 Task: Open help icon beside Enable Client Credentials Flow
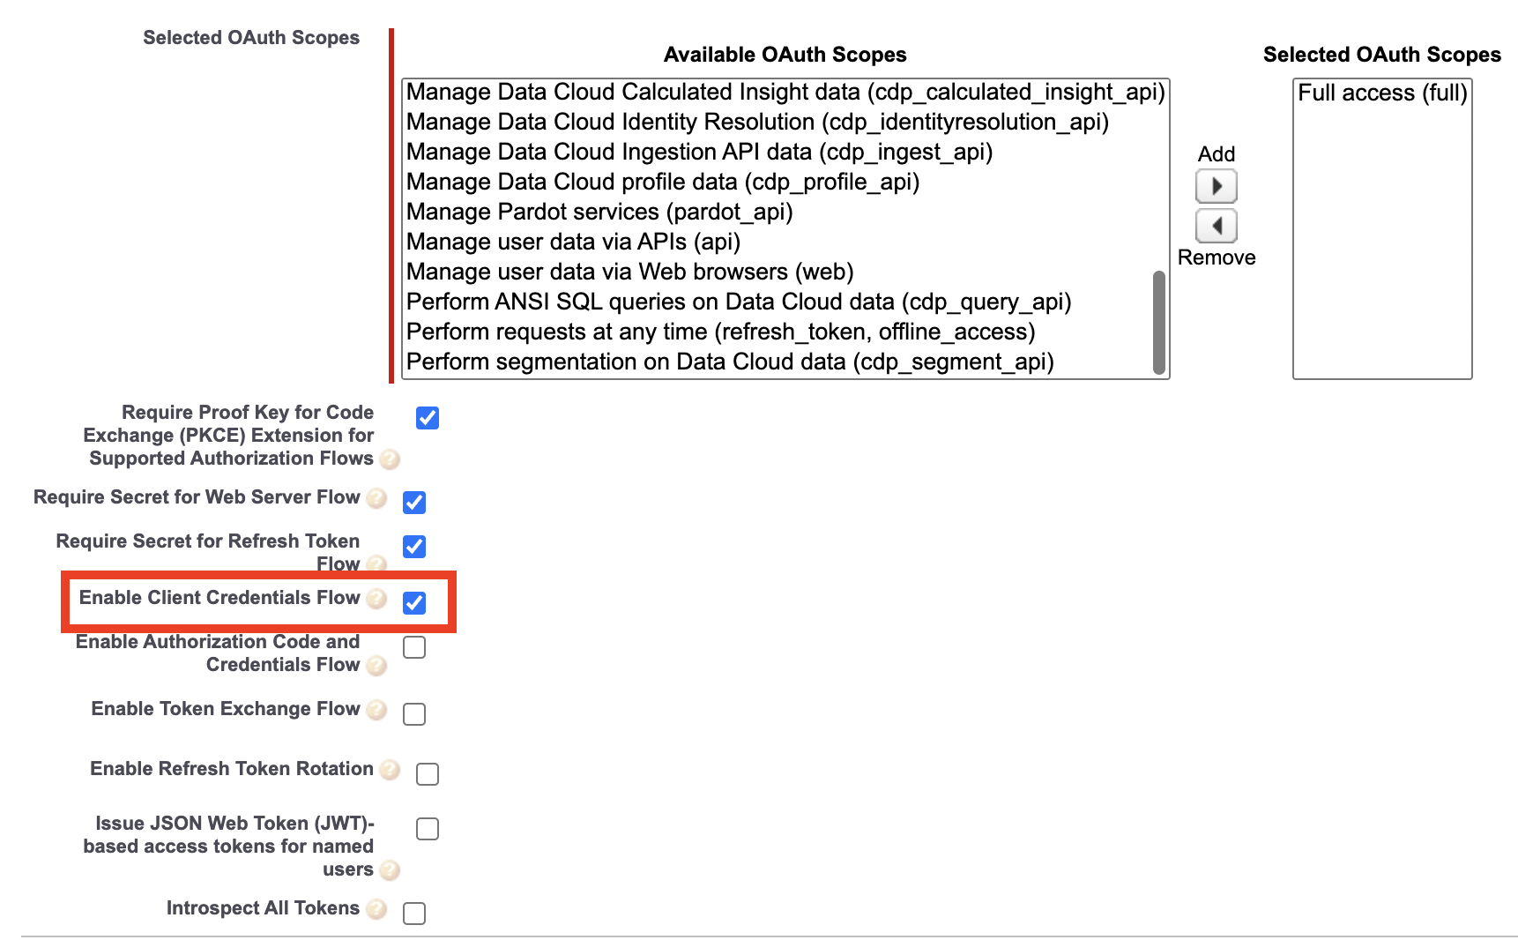pos(376,599)
